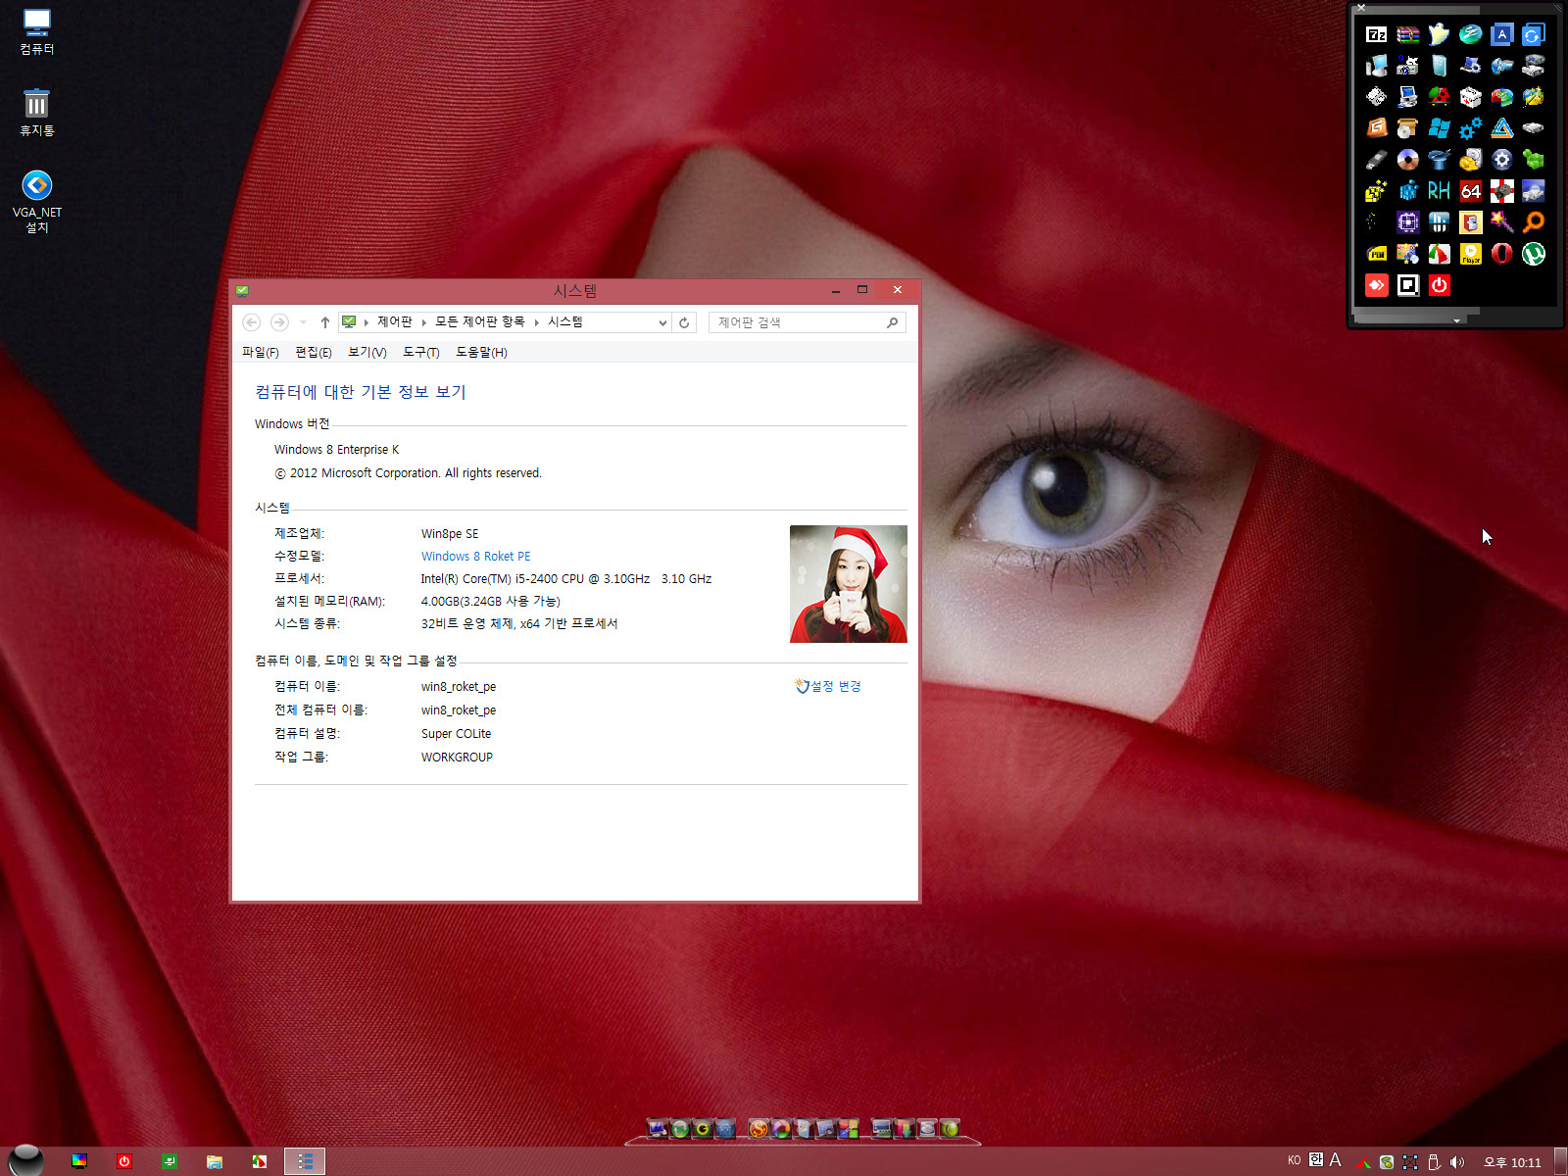Open the VGA_NET 설치 desktop shortcut
The width and height of the screenshot is (1568, 1176).
[37, 201]
